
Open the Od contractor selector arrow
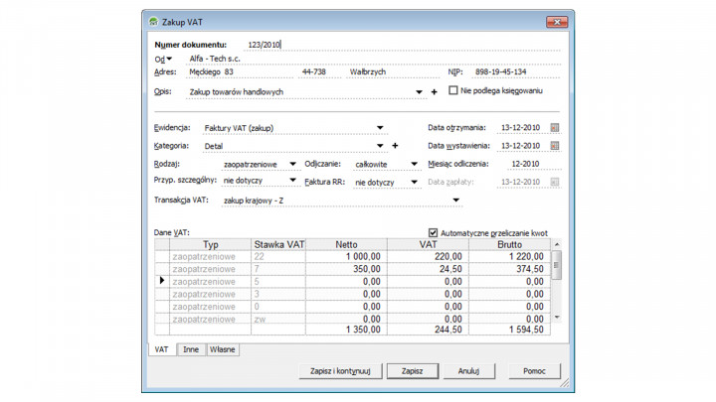(169, 60)
